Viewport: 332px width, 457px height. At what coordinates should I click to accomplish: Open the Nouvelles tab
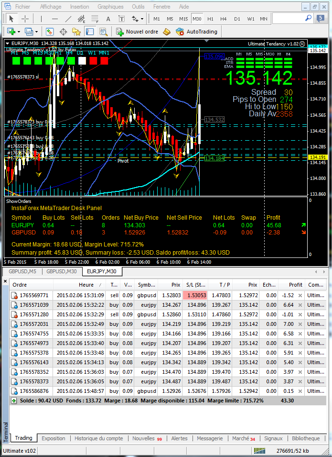(147, 438)
